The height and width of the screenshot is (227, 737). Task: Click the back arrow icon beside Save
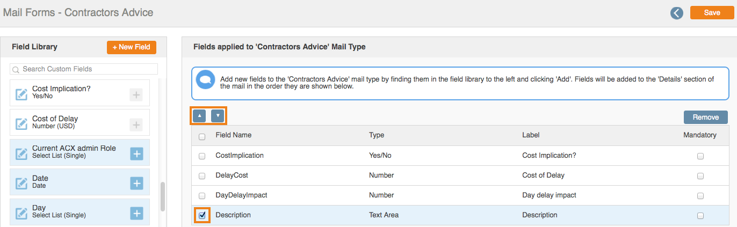pyautogui.click(x=676, y=13)
